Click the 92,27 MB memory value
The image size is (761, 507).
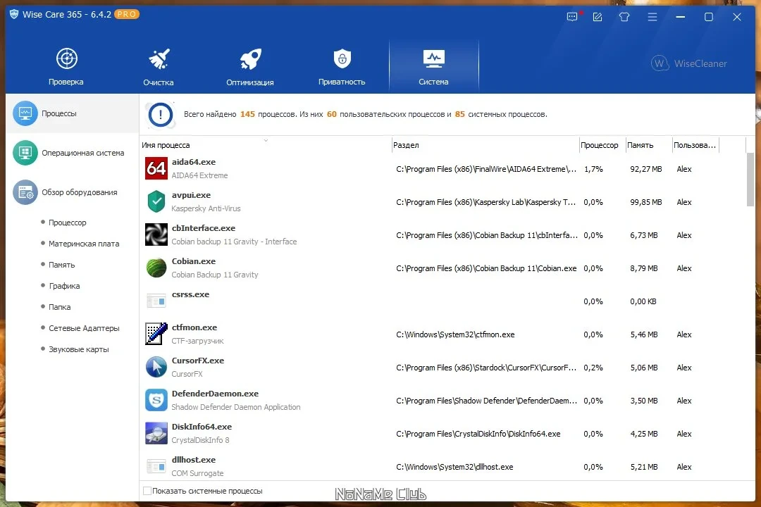646,169
